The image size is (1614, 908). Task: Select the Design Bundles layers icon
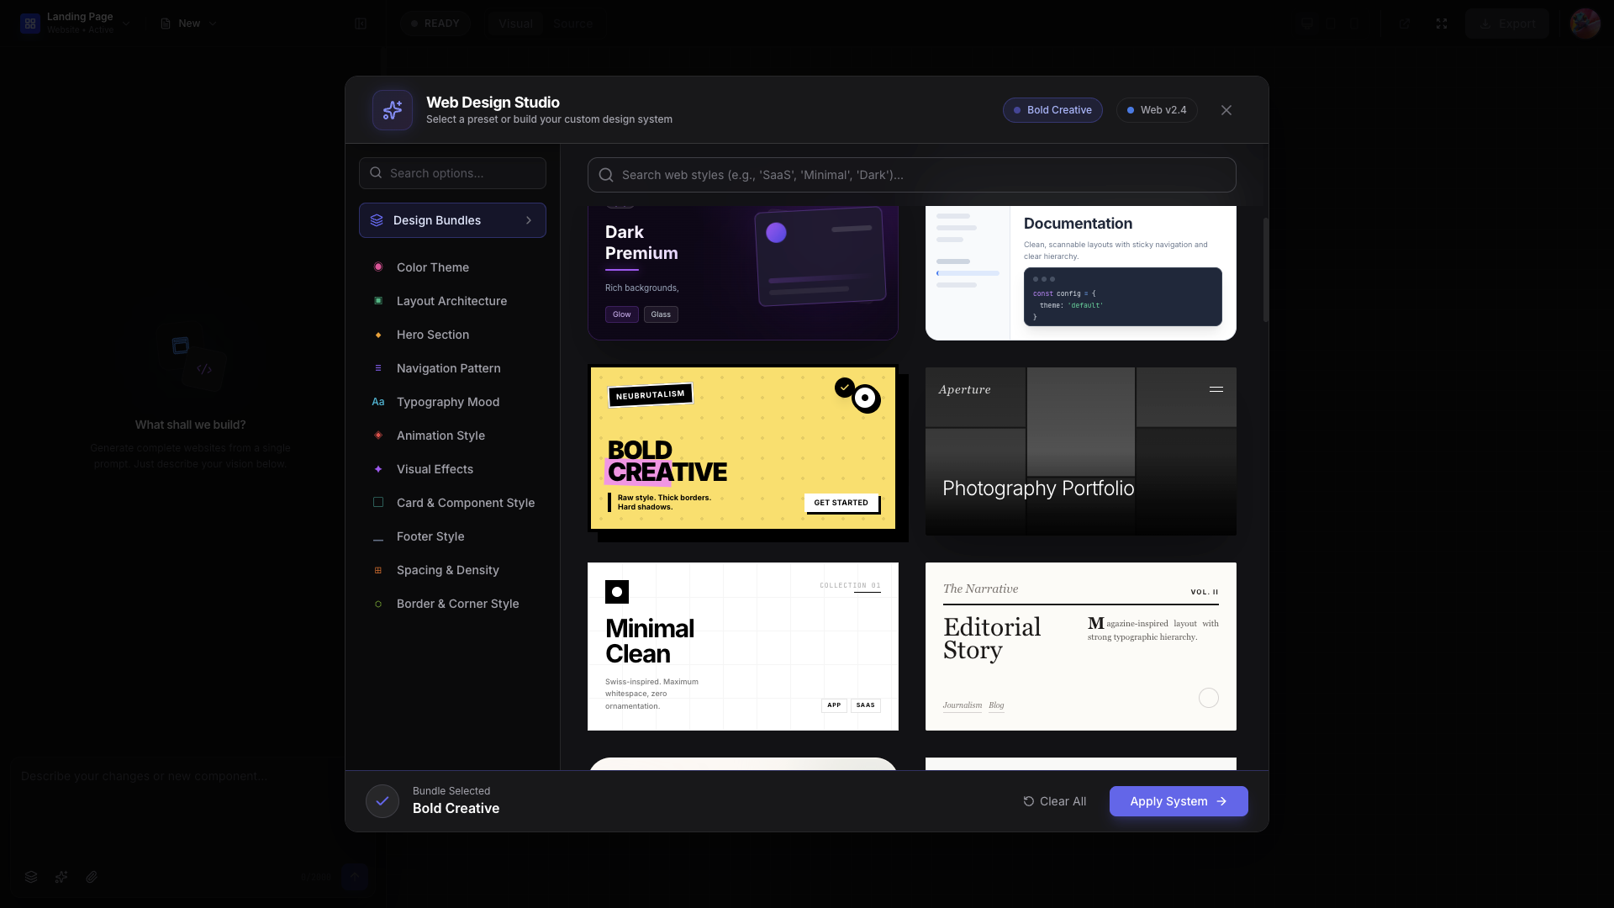click(377, 220)
